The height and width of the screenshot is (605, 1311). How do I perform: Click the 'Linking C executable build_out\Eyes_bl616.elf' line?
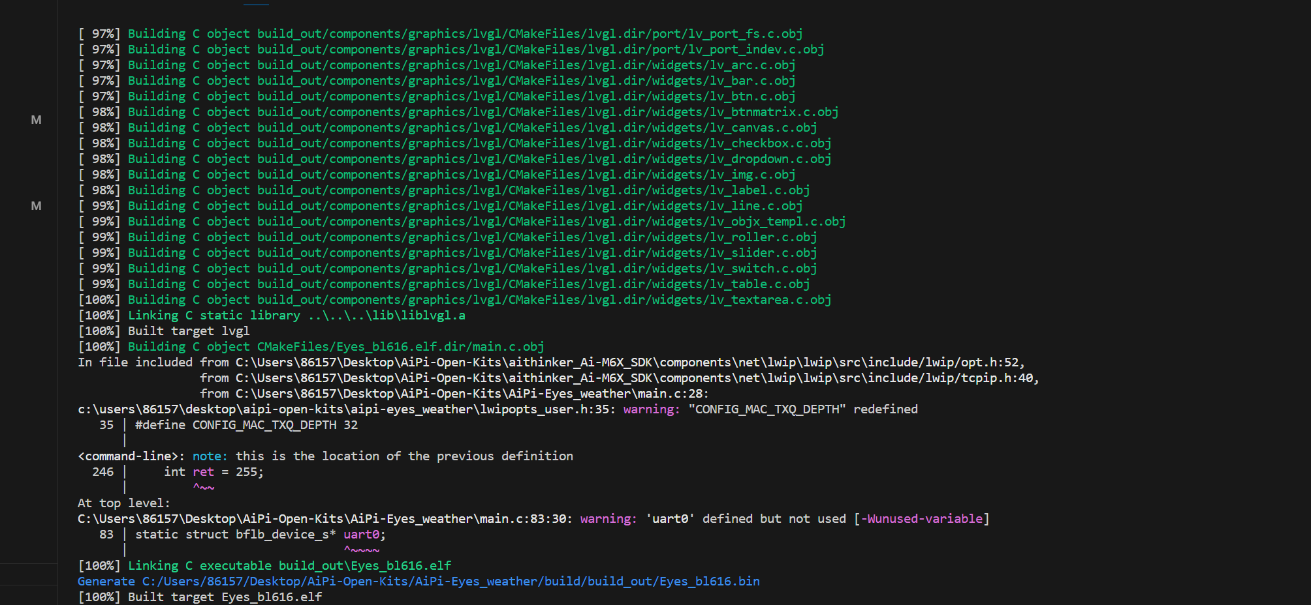[x=264, y=565]
